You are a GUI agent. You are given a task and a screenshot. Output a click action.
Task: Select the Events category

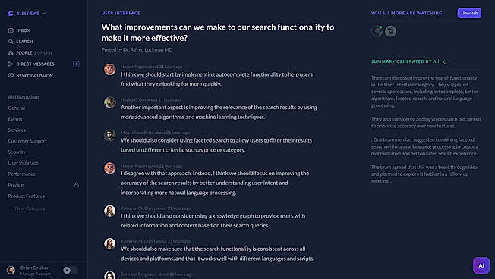(15, 119)
